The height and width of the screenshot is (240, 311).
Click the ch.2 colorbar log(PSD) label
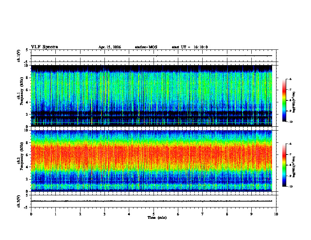coord(294,167)
